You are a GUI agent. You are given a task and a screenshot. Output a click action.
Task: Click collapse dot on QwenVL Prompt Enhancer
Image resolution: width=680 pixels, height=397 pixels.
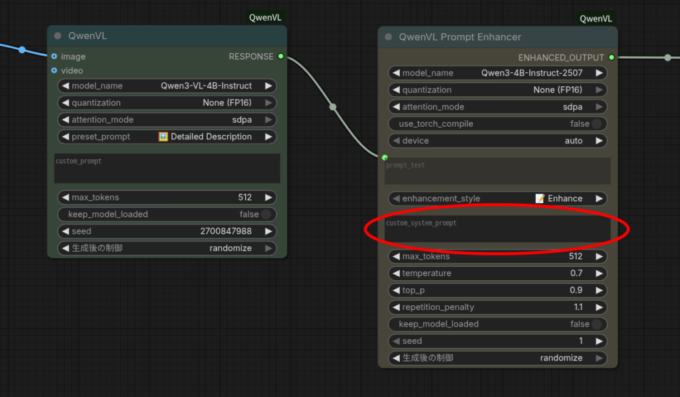(x=388, y=37)
